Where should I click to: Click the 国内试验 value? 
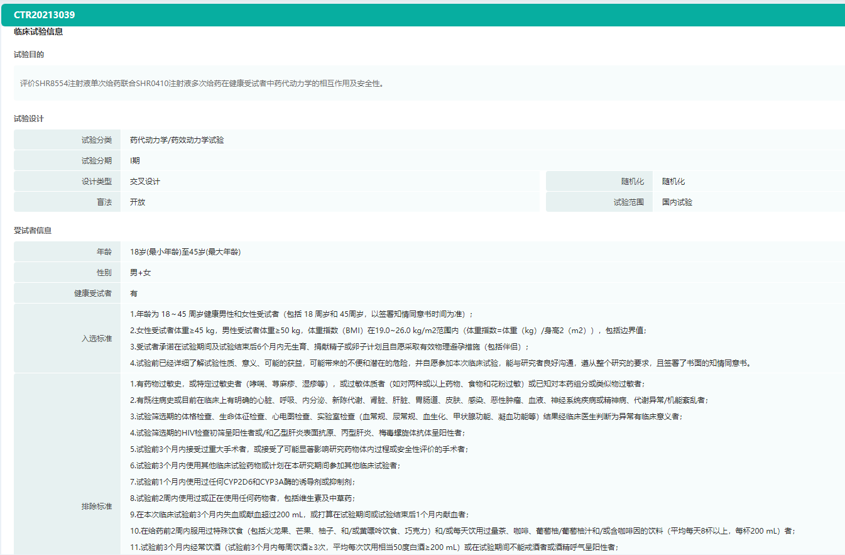tap(677, 202)
